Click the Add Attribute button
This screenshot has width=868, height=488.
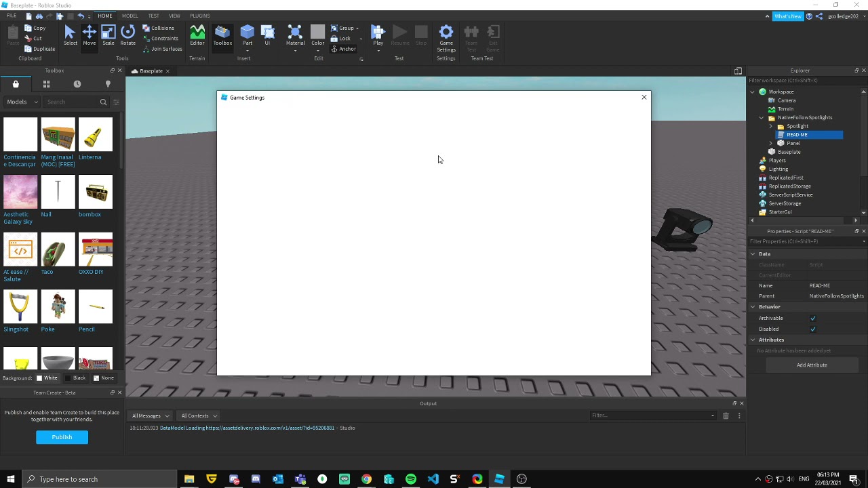point(812,365)
